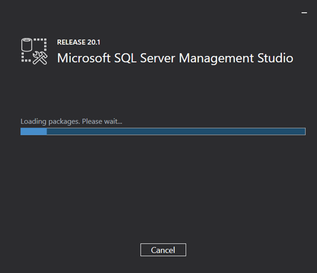Click the filled blue portion of progress bar

click(34, 131)
